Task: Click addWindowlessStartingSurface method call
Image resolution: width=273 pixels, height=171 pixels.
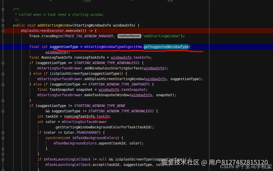Action: pos(113,68)
